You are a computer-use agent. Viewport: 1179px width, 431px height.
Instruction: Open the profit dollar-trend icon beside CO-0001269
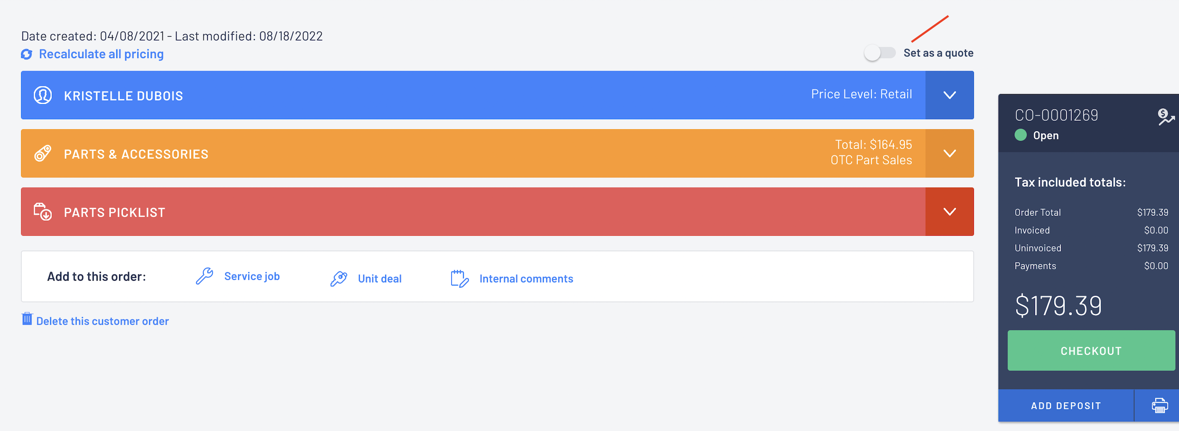point(1165,117)
